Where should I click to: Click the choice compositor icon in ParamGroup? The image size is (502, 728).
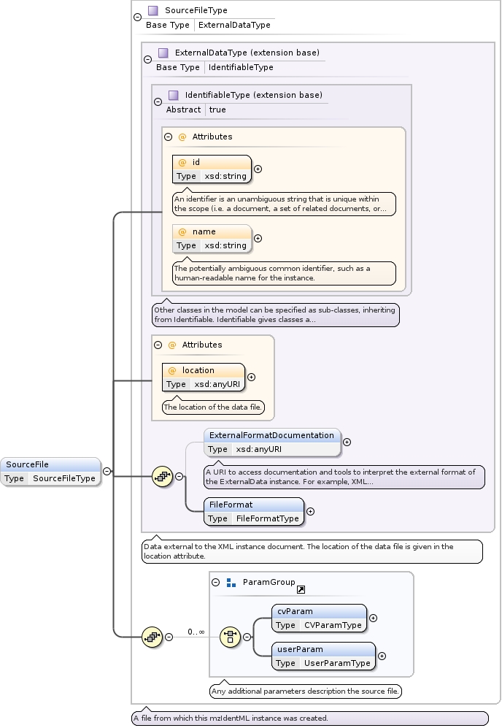230,636
